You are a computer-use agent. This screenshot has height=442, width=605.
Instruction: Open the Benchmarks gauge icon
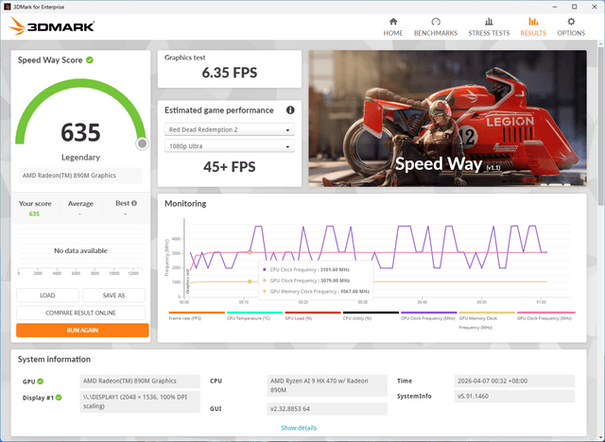click(436, 22)
